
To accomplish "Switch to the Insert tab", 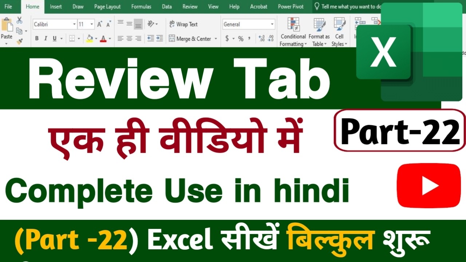I will point(56,7).
